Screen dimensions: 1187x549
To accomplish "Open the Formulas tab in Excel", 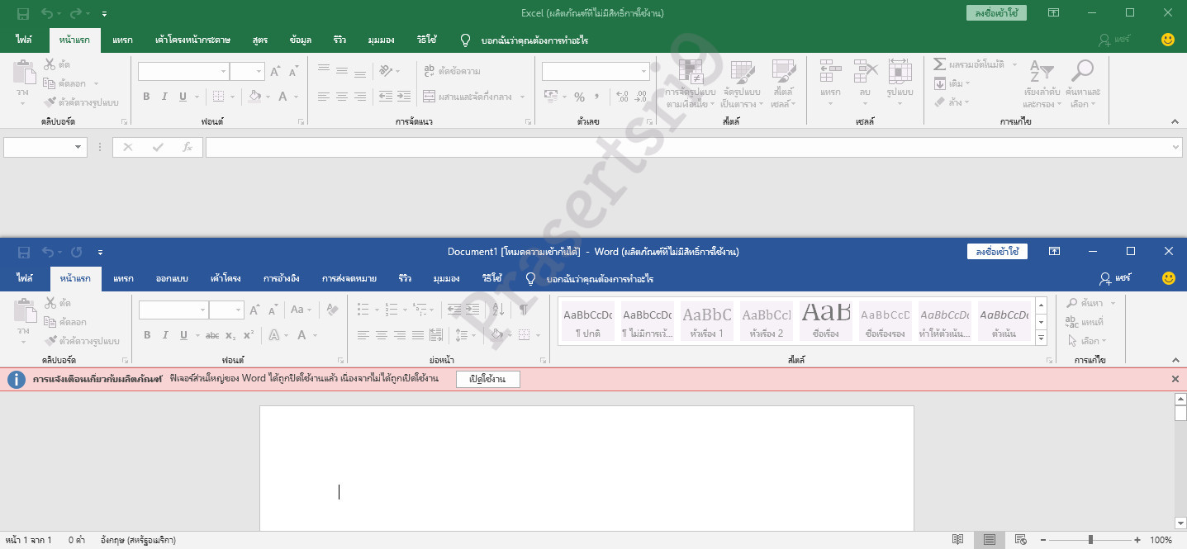I will (x=260, y=40).
